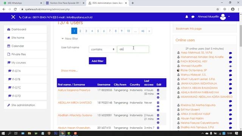This screenshot has width=242, height=136.
Task: Toggle ABDILLAH MIRZA SANTOSO account eye icon
Action: point(158,107)
